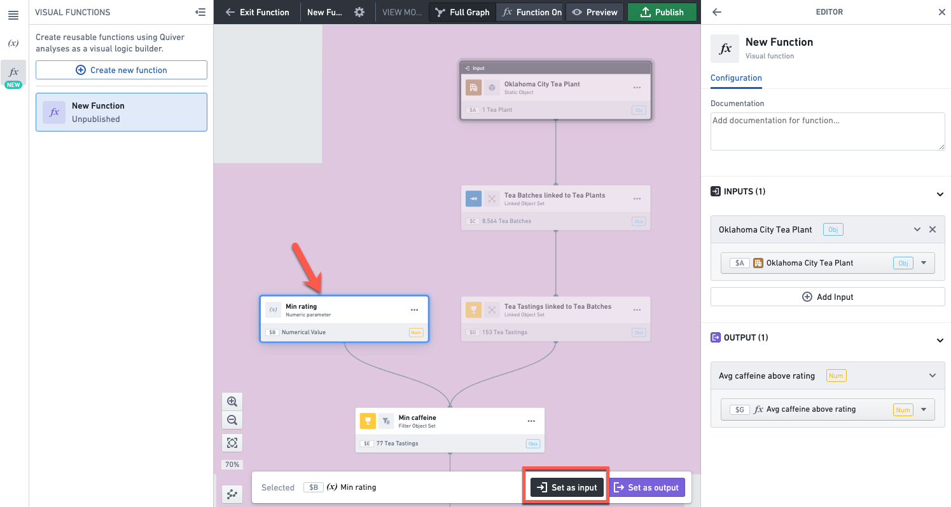The image size is (951, 507).
Task: Zoom out on the graph canvas
Action: pyautogui.click(x=232, y=420)
